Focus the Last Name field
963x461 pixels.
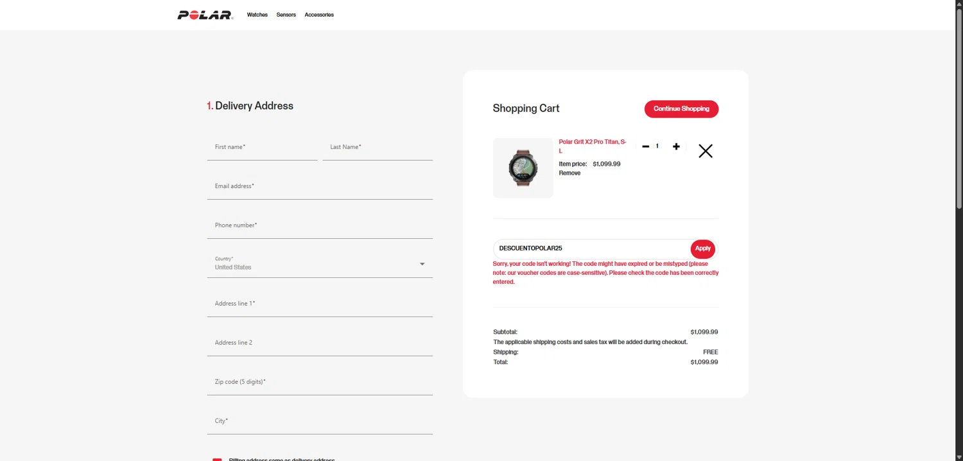tap(377, 147)
